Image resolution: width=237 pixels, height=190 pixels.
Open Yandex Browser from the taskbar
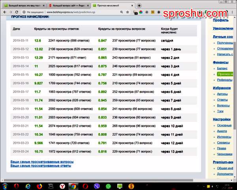click(x=62, y=186)
